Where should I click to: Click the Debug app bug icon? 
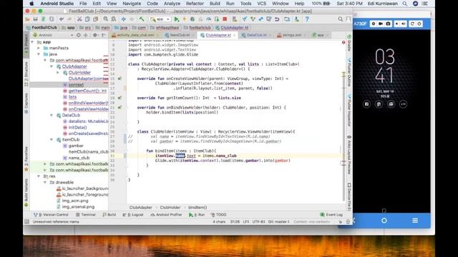pos(193,19)
